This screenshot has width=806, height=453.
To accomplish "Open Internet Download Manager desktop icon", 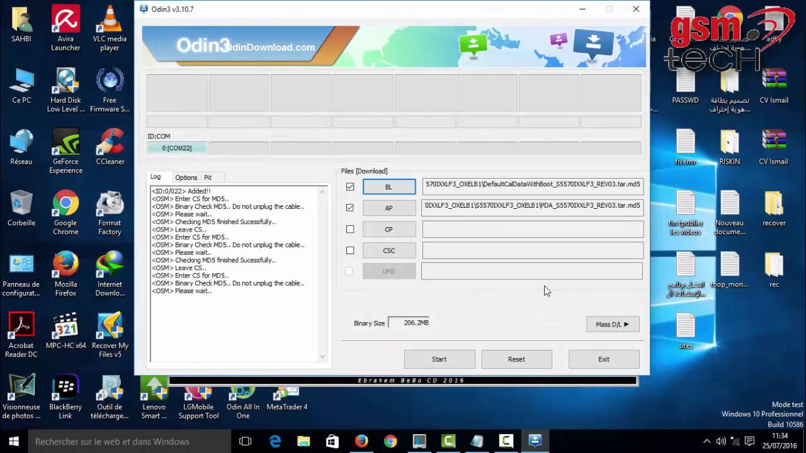I will (x=110, y=274).
